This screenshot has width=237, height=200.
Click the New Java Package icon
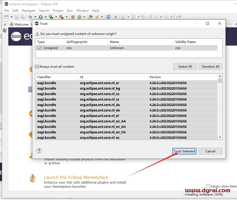coord(73,17)
